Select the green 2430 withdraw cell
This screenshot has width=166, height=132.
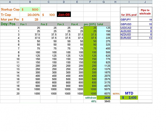coord(104,98)
